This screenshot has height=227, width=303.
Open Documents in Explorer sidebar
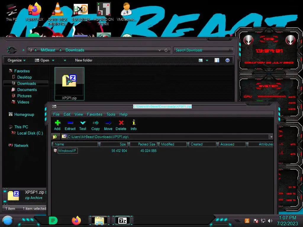(x=27, y=90)
